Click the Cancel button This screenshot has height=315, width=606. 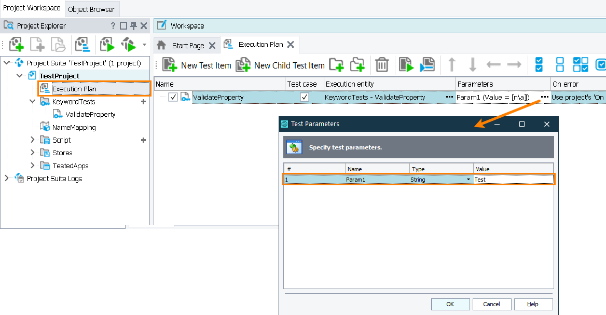(491, 304)
